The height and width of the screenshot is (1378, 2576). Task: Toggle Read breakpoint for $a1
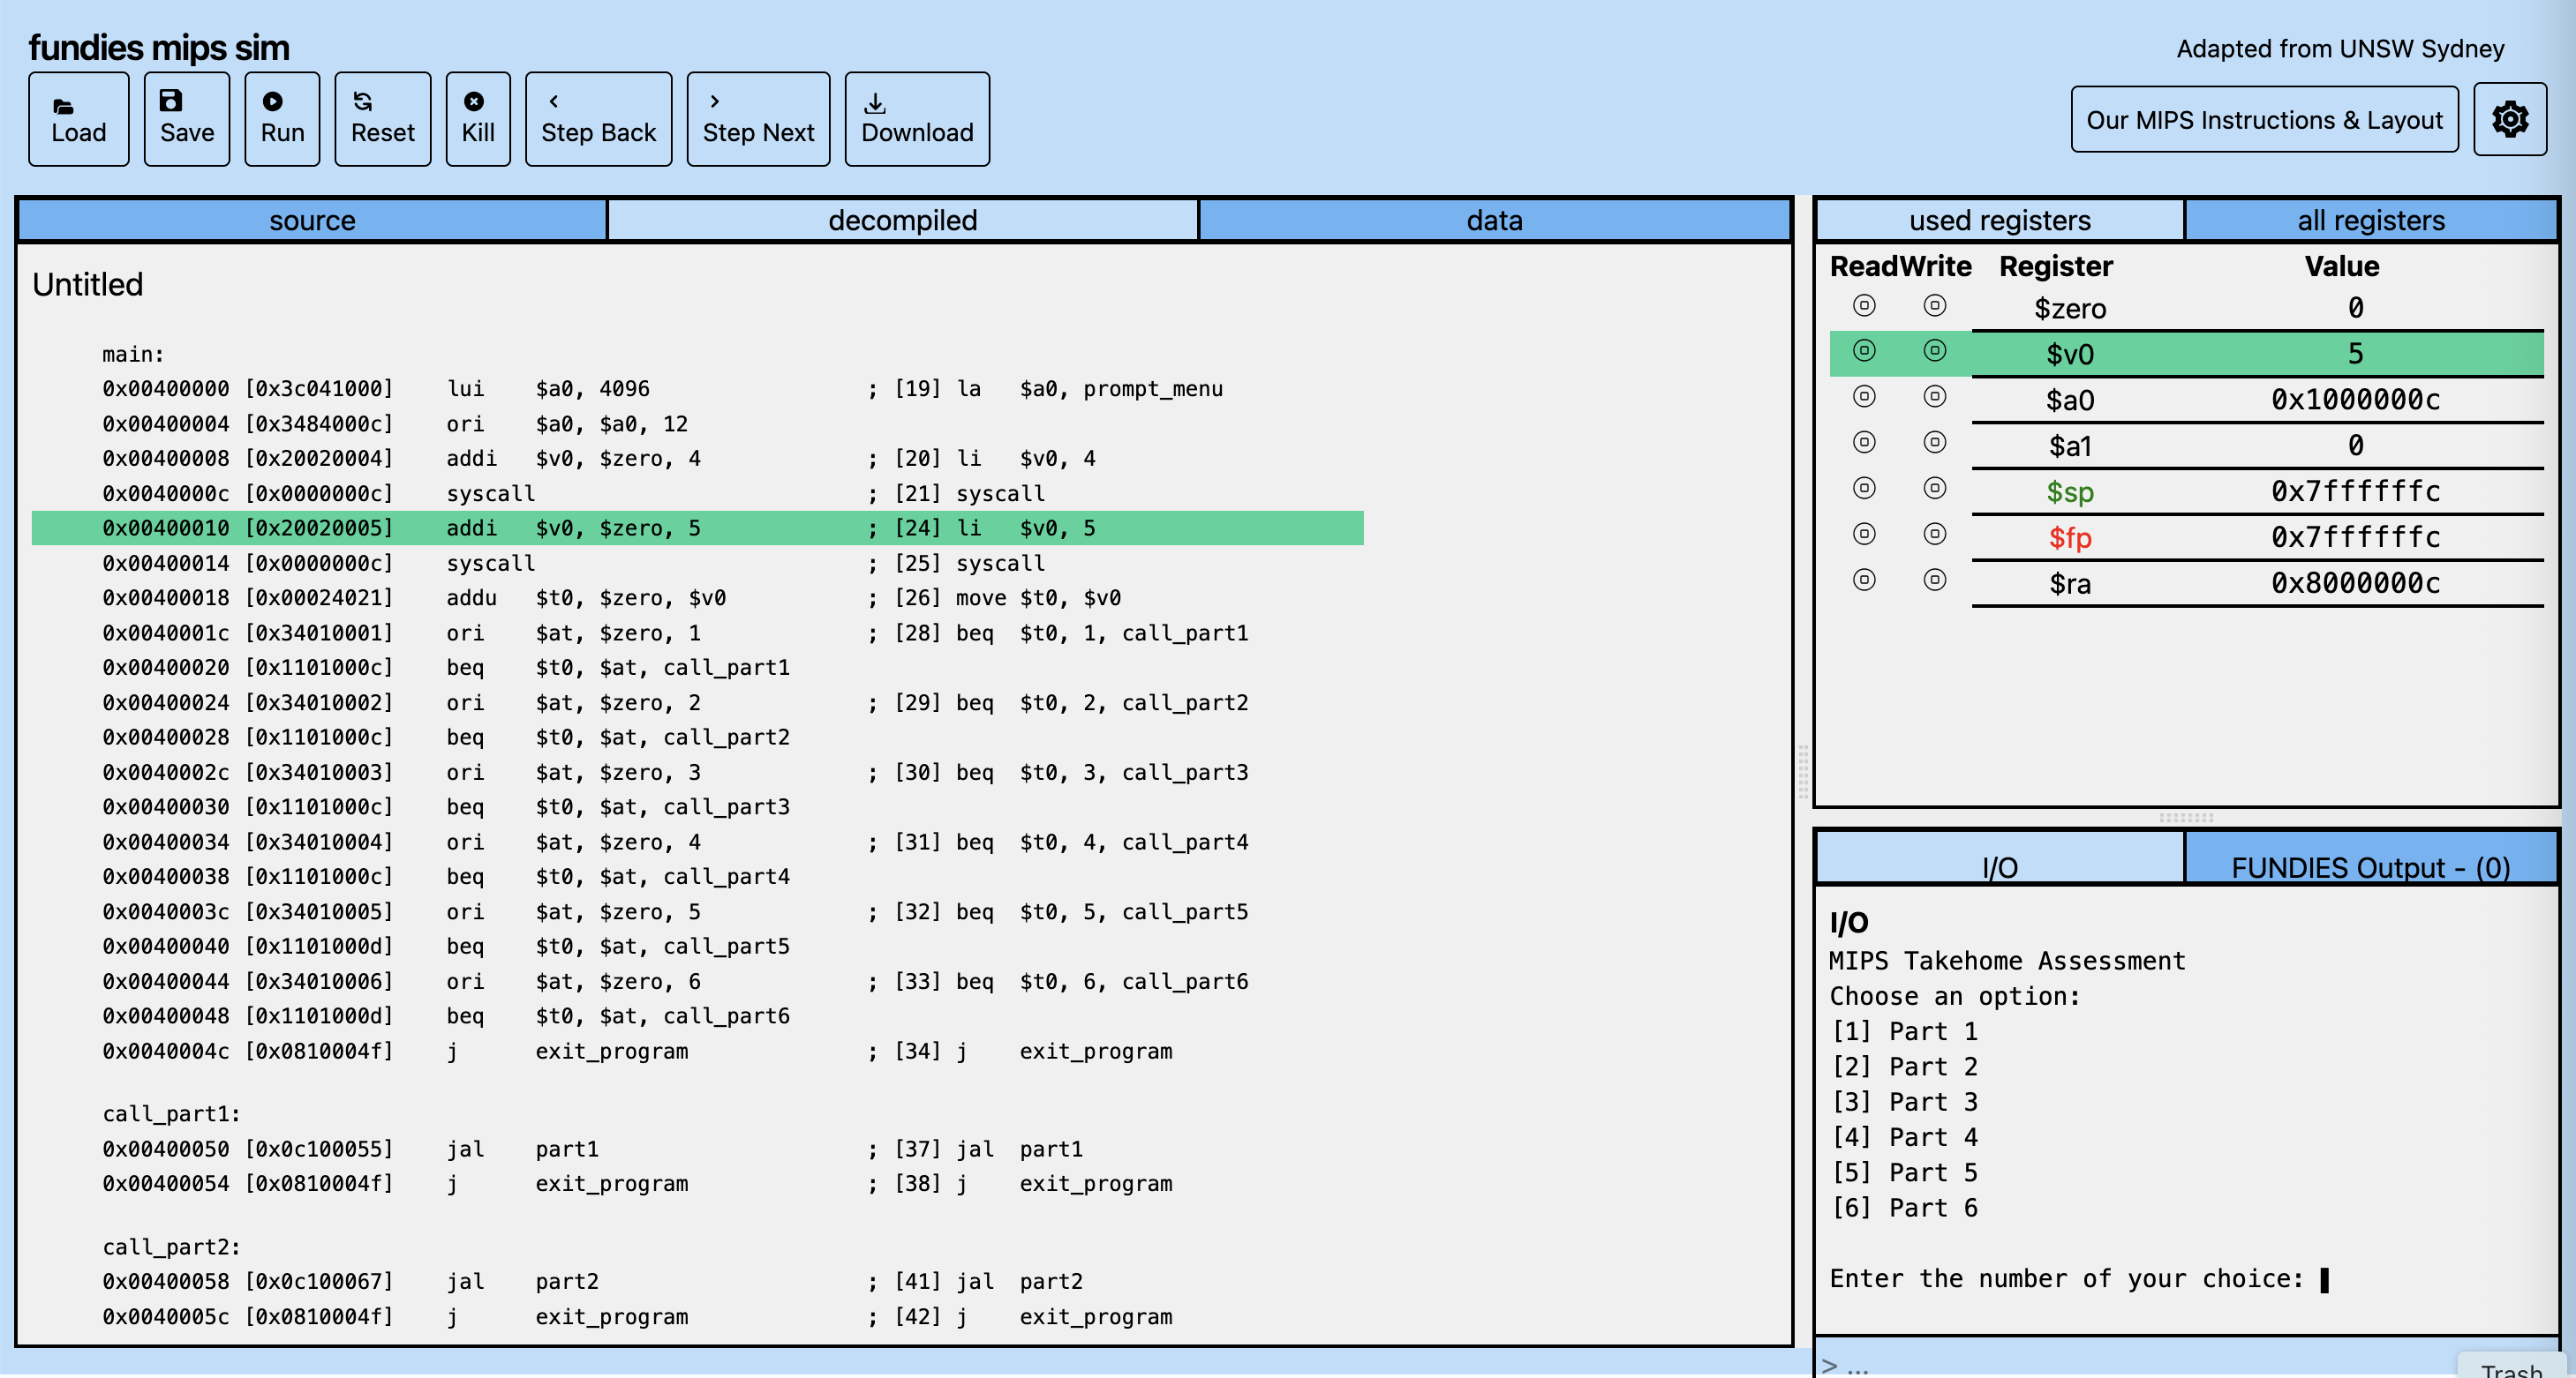[1864, 442]
